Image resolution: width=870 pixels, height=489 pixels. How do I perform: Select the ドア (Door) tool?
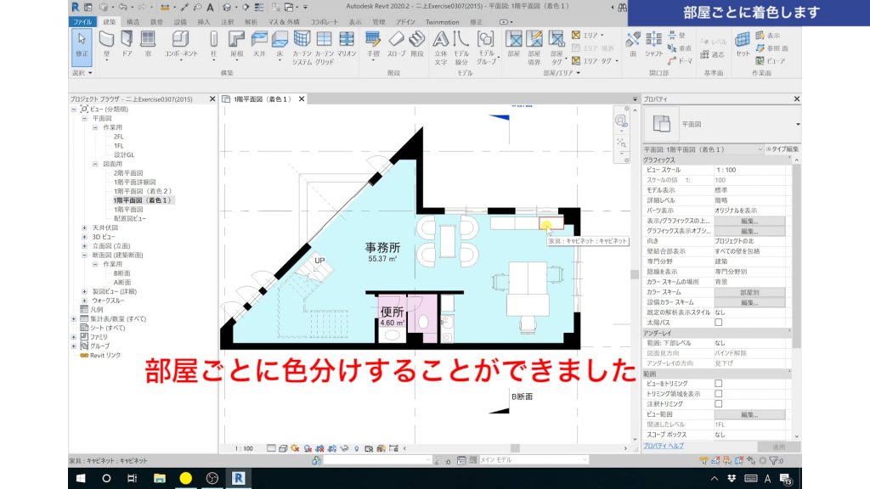126,42
